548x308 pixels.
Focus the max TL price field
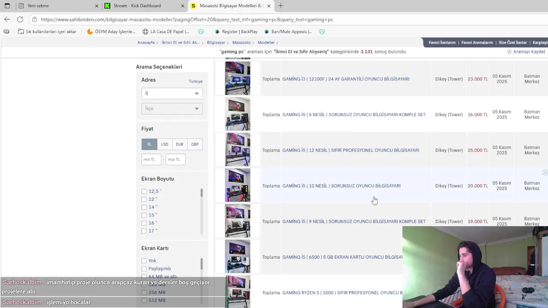[x=176, y=160]
